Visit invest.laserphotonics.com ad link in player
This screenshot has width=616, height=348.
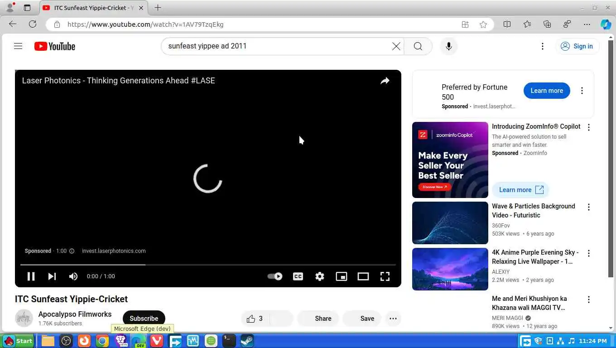(114, 251)
